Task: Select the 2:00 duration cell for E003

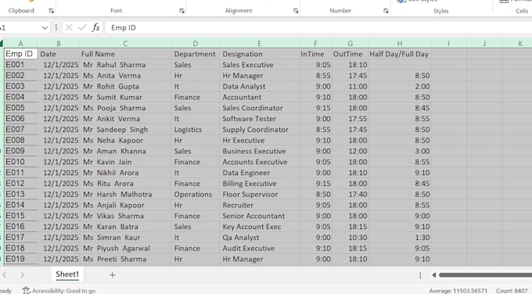Action: pyautogui.click(x=400, y=87)
